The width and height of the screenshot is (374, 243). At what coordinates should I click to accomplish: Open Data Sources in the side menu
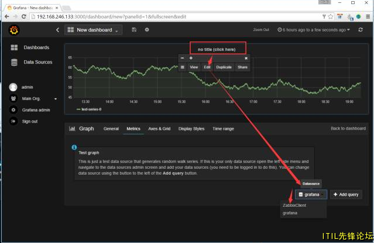coord(37,62)
